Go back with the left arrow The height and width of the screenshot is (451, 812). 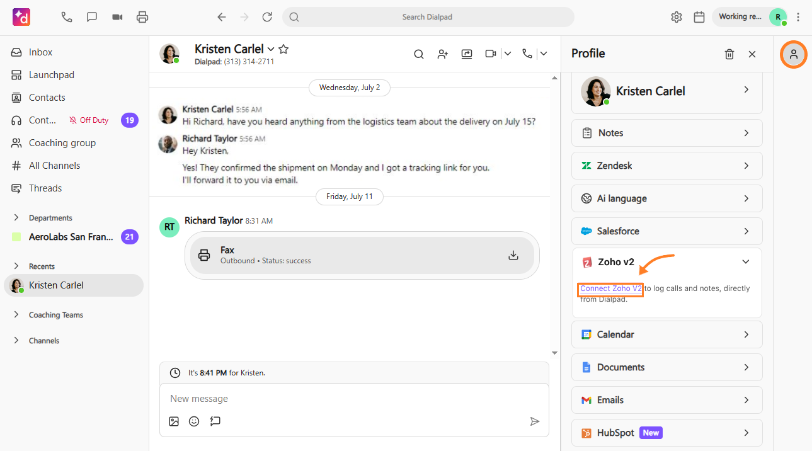click(222, 17)
